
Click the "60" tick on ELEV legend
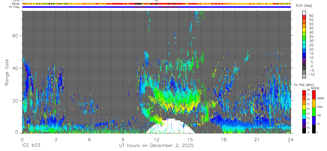[311, 15]
